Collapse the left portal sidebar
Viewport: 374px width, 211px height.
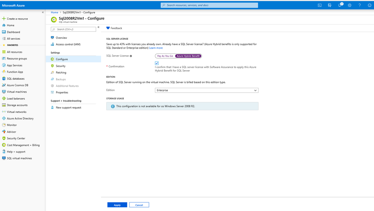click(43, 12)
